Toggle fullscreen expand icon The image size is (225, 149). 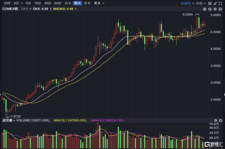pos(220,4)
